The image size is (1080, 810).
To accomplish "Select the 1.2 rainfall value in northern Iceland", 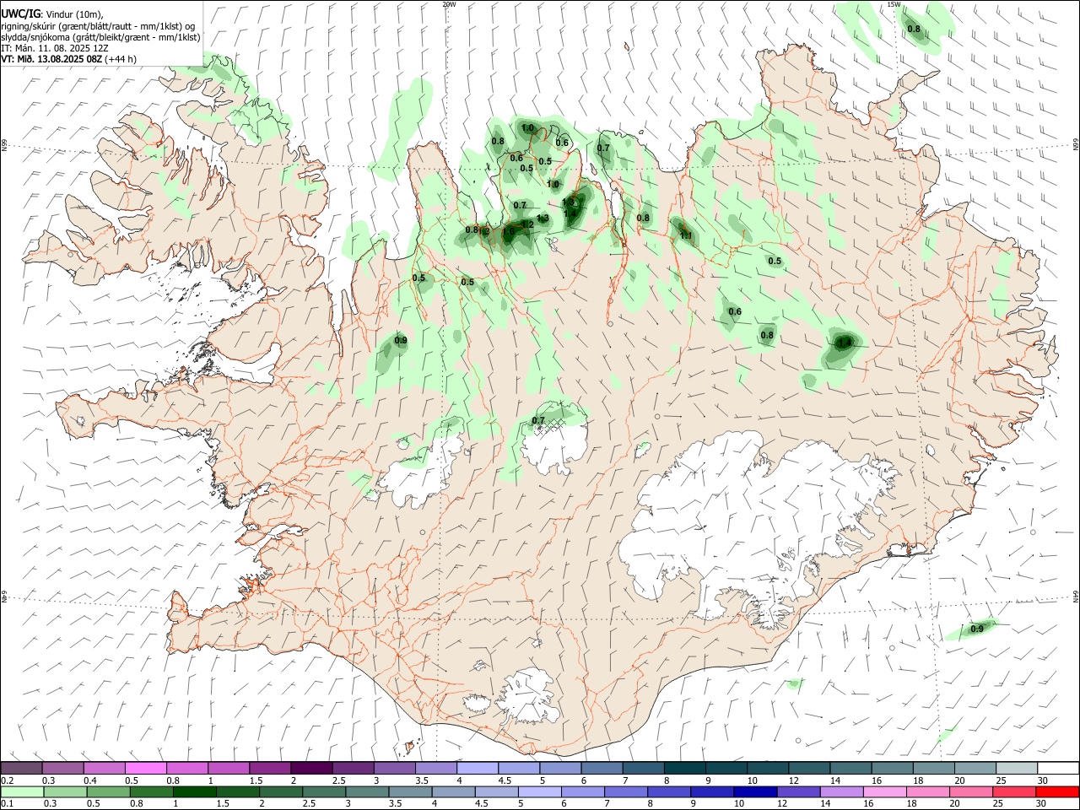I will click(x=527, y=224).
